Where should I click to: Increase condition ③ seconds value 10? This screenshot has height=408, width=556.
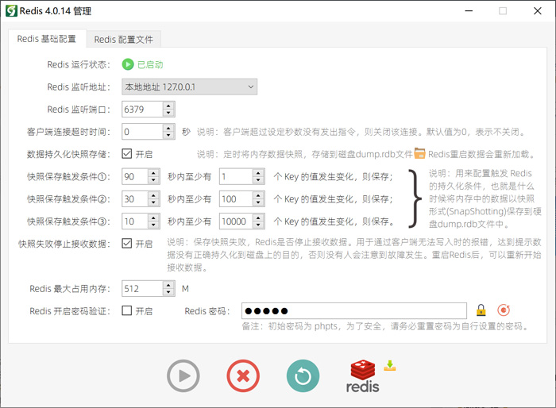click(x=153, y=217)
